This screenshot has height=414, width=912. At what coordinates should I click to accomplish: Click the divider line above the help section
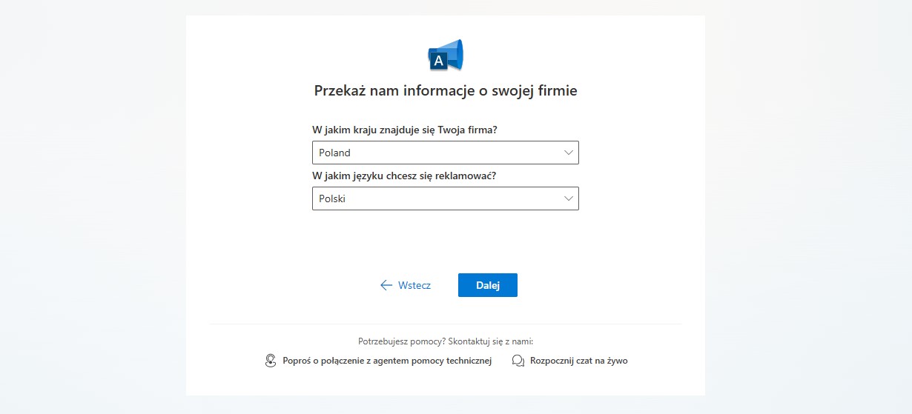(x=446, y=324)
